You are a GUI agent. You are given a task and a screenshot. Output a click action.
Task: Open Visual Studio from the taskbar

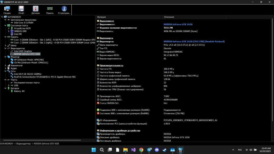[x=133, y=150]
